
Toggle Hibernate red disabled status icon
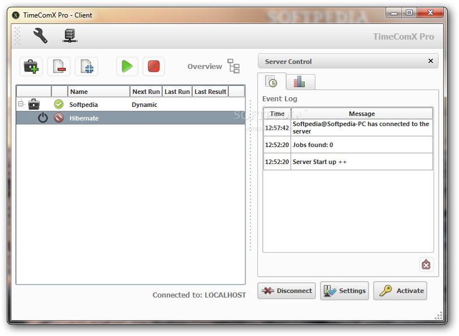click(x=59, y=118)
